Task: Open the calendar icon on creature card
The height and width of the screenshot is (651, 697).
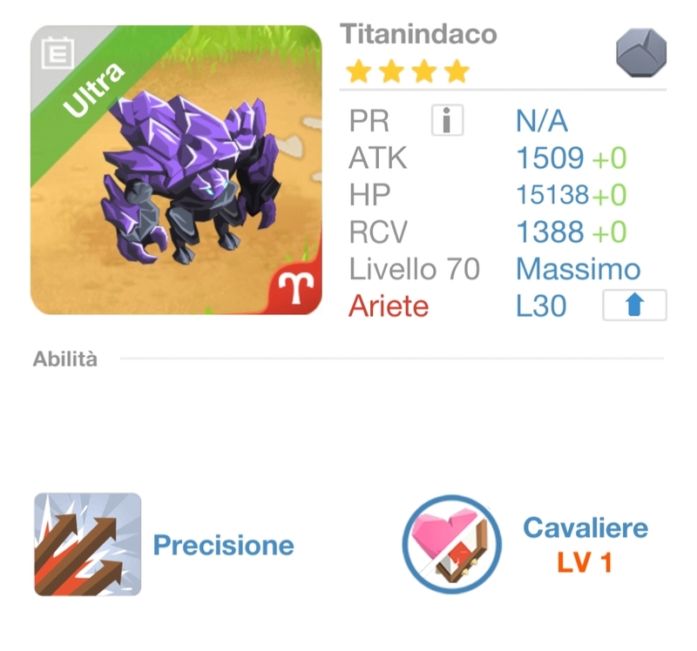Action: [x=58, y=53]
